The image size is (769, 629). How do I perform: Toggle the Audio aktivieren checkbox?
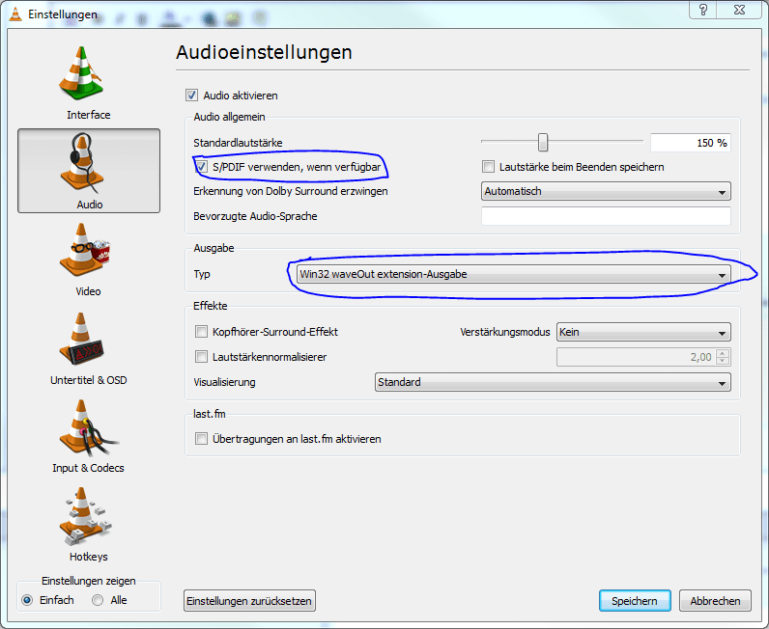click(x=191, y=96)
